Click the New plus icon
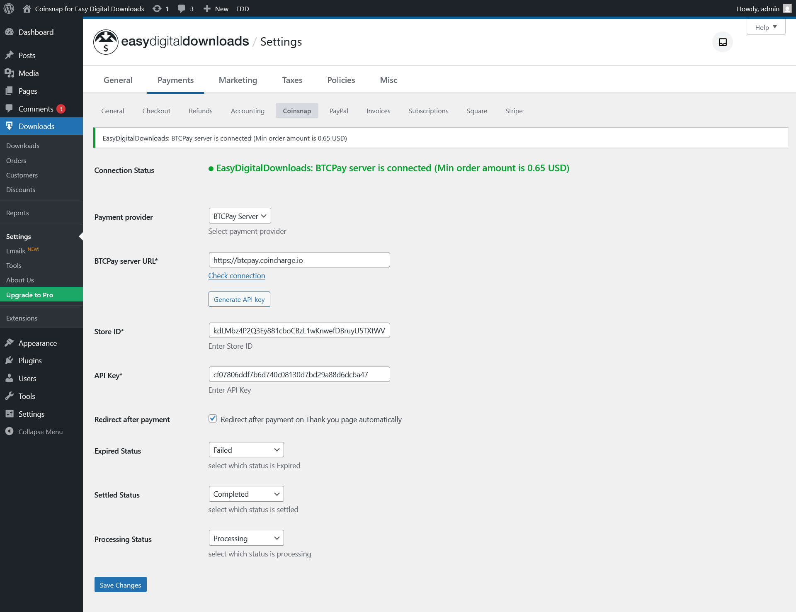 click(207, 9)
